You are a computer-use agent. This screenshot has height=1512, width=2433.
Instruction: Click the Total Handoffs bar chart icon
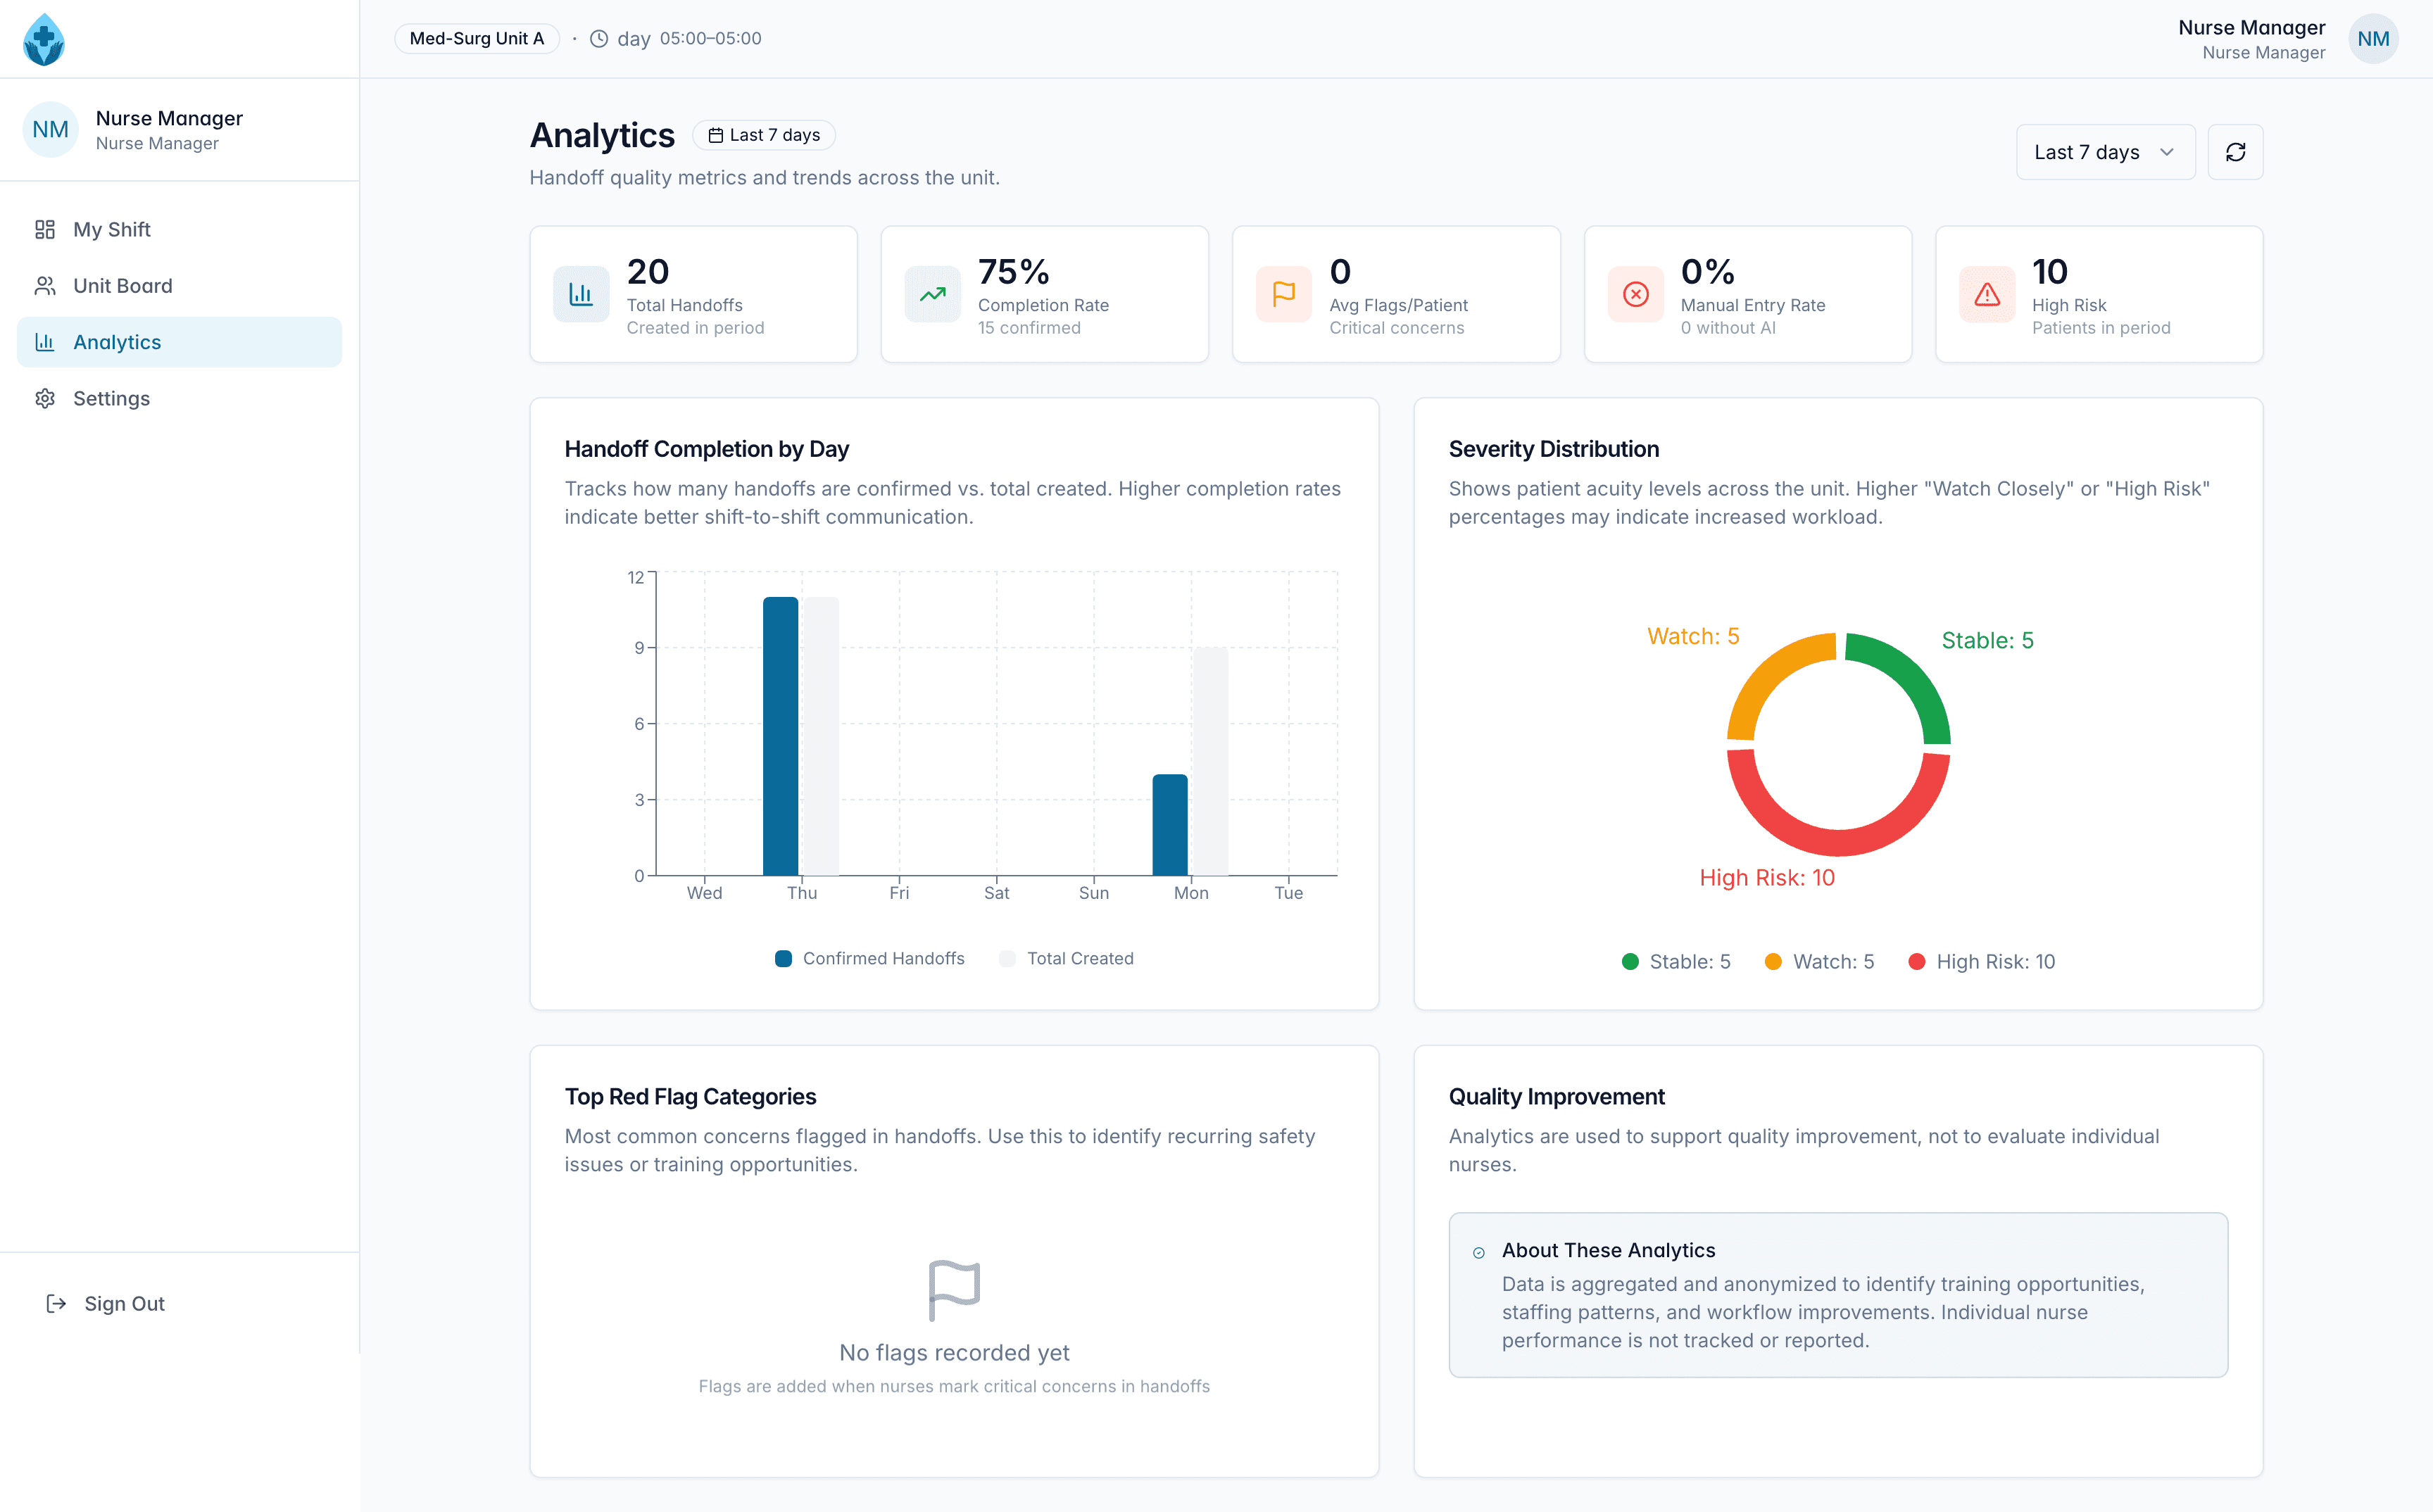[x=581, y=294]
